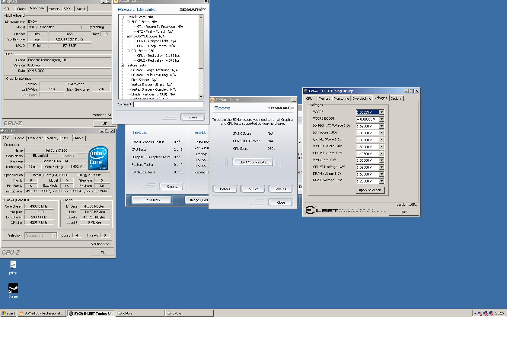Image resolution: width=507 pixels, height=348 pixels.
Task: Click Close in Result Details window
Action: coord(193,117)
